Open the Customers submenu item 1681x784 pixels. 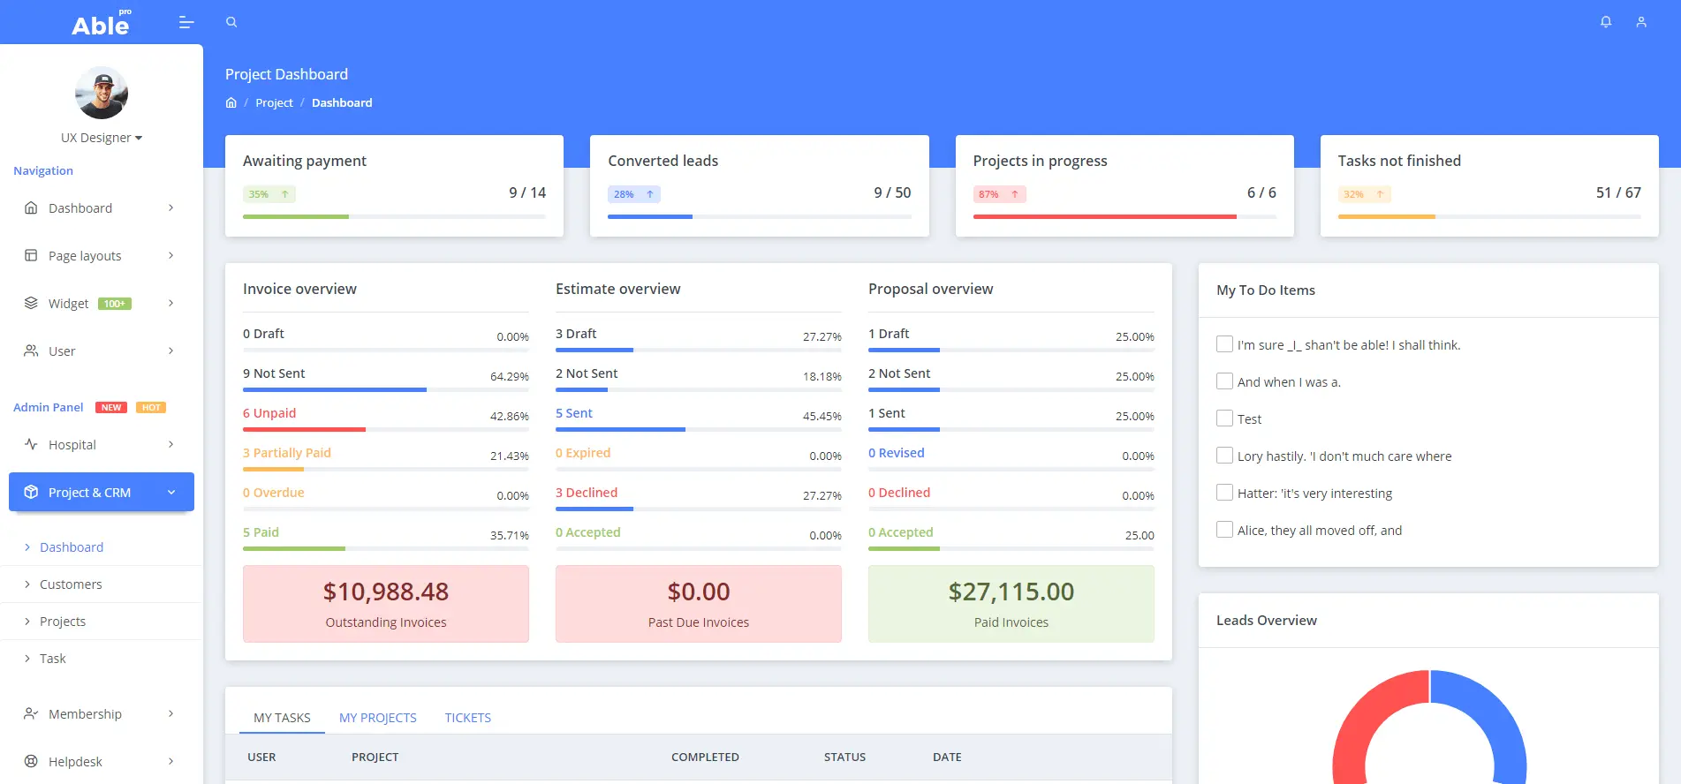pos(71,584)
